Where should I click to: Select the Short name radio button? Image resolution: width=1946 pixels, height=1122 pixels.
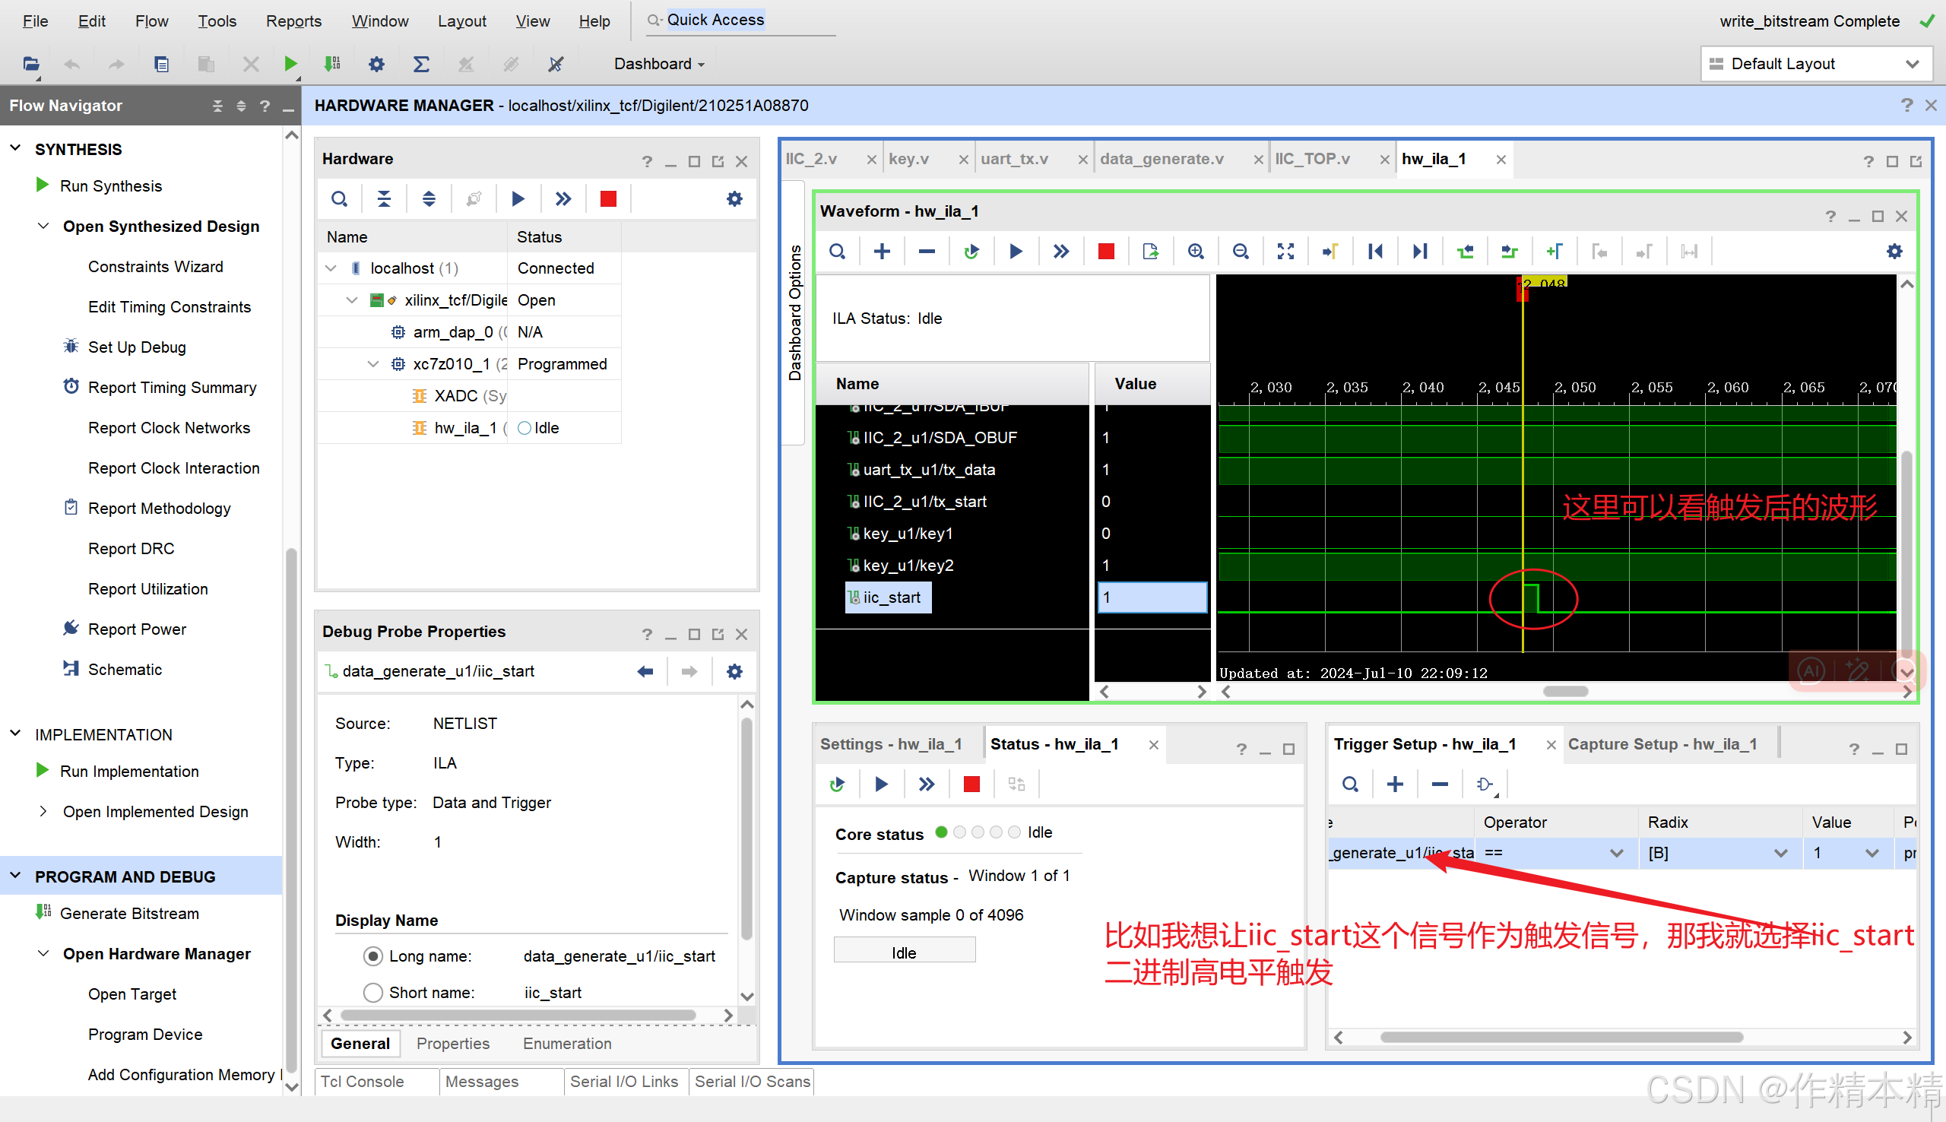pos(373,993)
